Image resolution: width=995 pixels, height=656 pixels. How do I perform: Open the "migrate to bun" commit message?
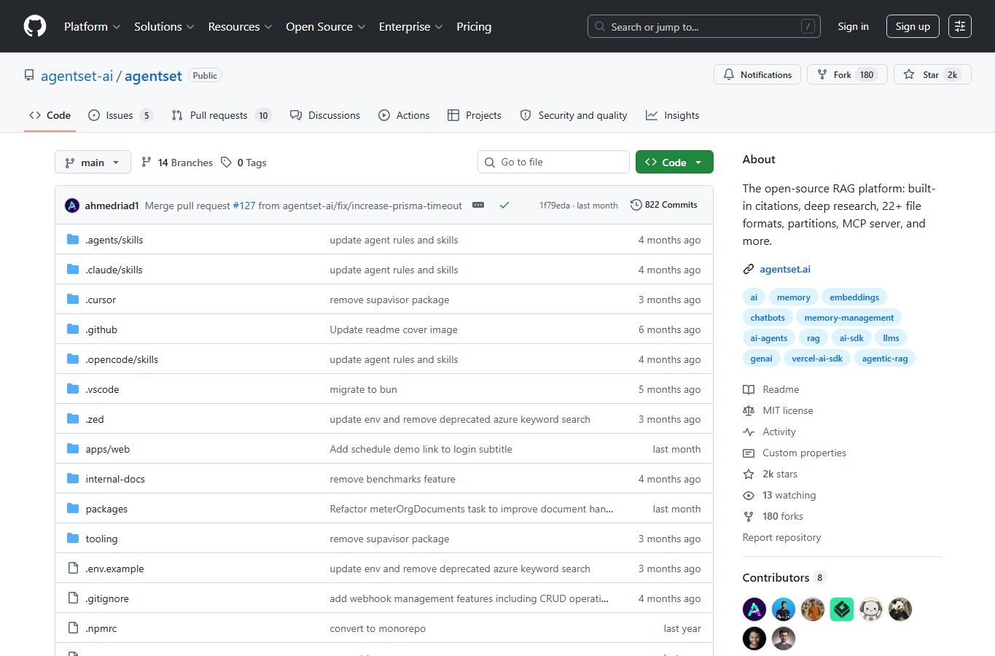pyautogui.click(x=363, y=389)
